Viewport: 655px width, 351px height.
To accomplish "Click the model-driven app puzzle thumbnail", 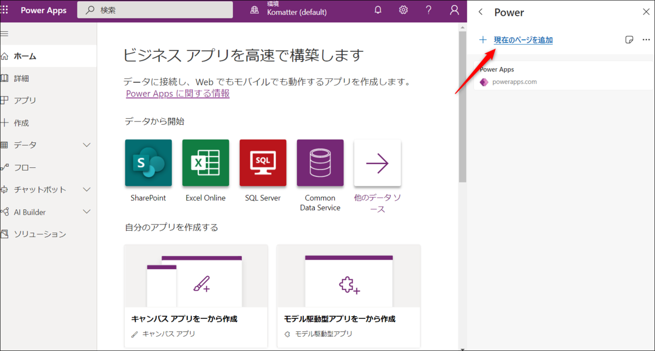I will click(x=349, y=276).
